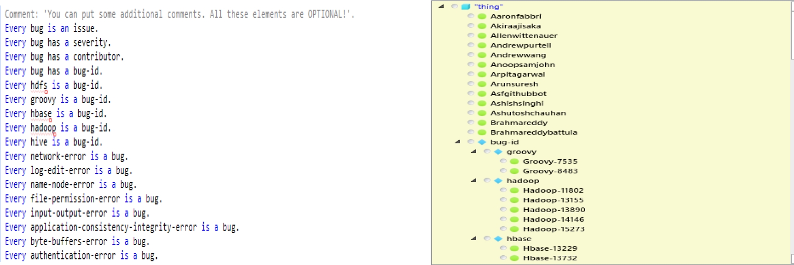Click the blue diamond icon beside bug-id
Image resolution: width=794 pixels, height=265 pixels.
[482, 142]
